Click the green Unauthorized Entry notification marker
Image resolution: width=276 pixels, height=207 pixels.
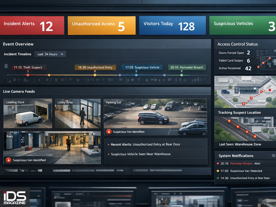[218, 178]
